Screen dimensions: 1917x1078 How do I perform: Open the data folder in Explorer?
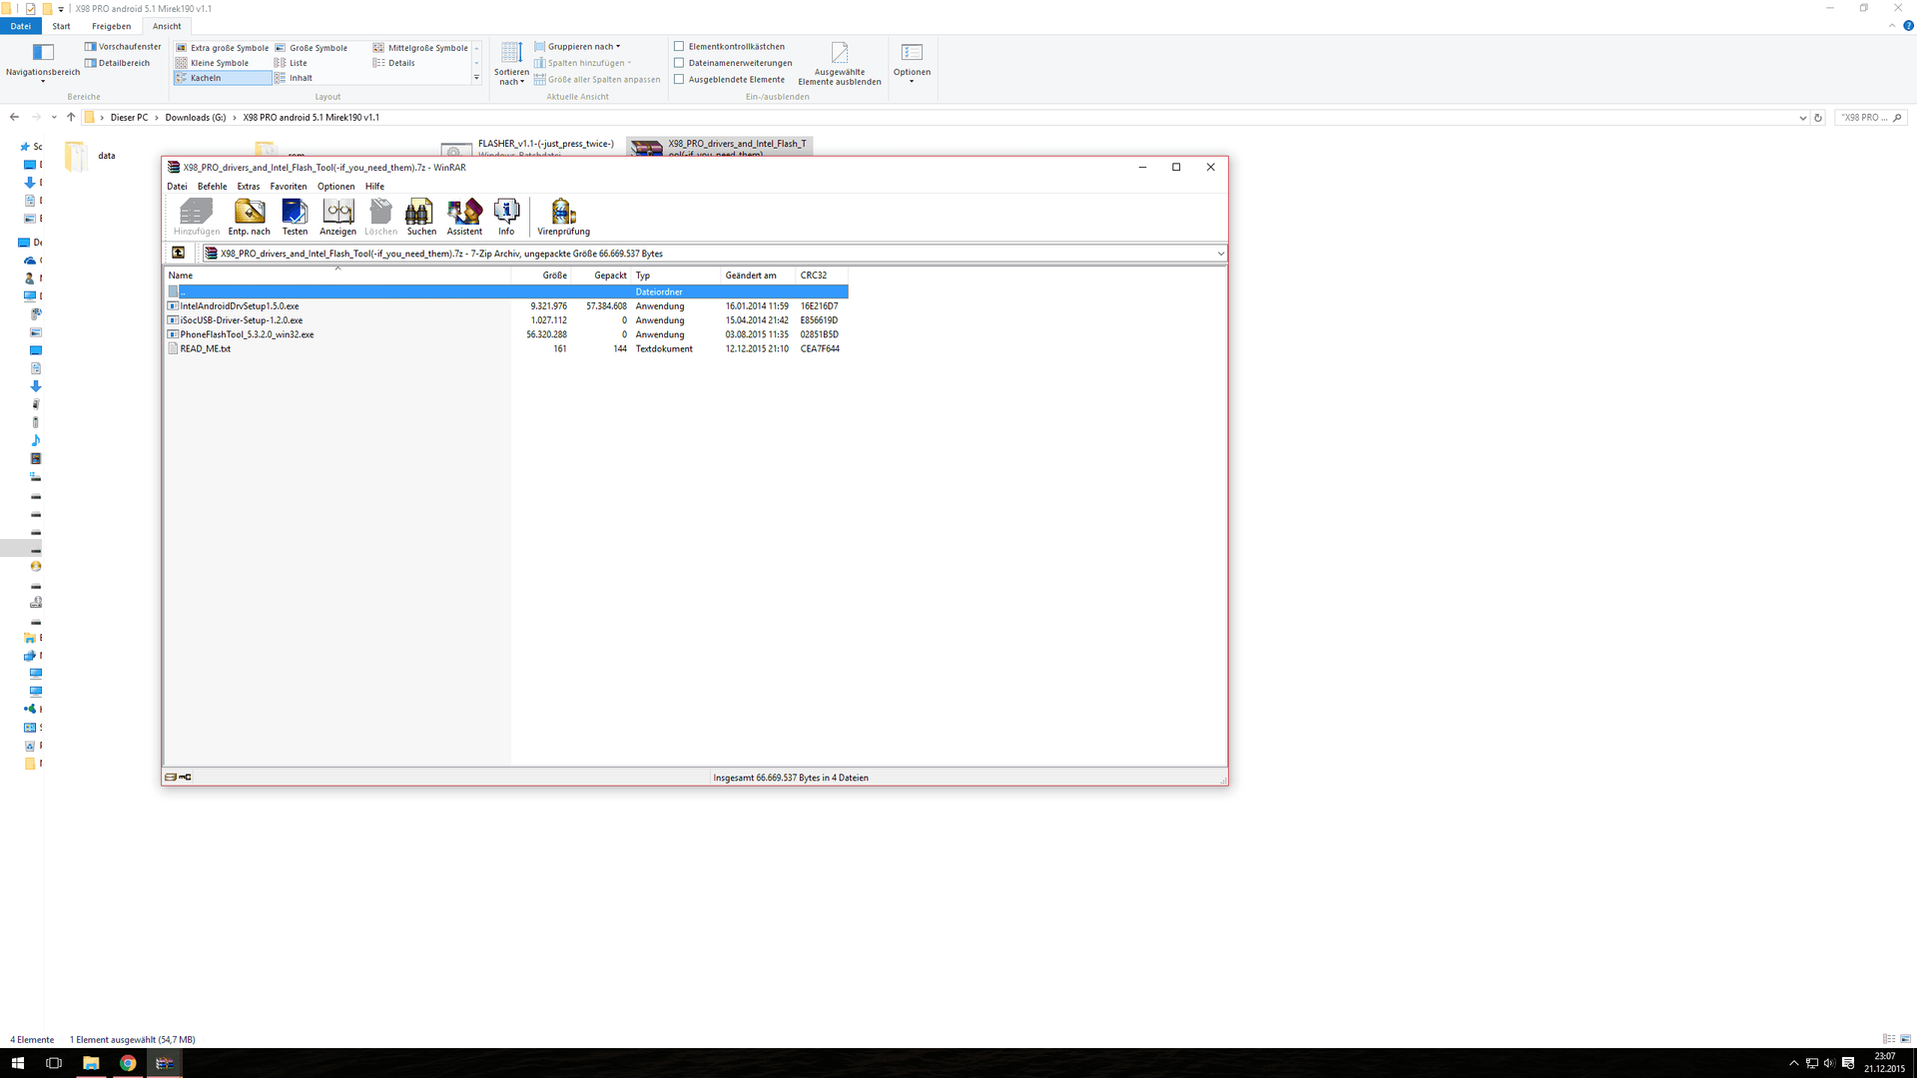90,156
